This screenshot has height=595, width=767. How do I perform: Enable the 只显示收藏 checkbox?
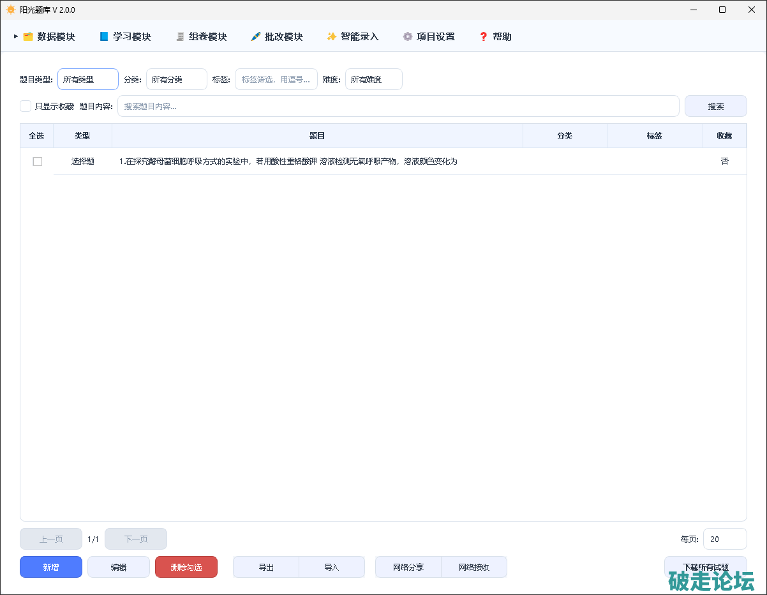click(26, 106)
